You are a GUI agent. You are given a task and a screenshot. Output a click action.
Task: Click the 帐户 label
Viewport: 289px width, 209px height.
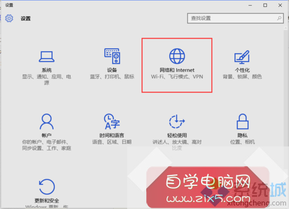pos(46,135)
